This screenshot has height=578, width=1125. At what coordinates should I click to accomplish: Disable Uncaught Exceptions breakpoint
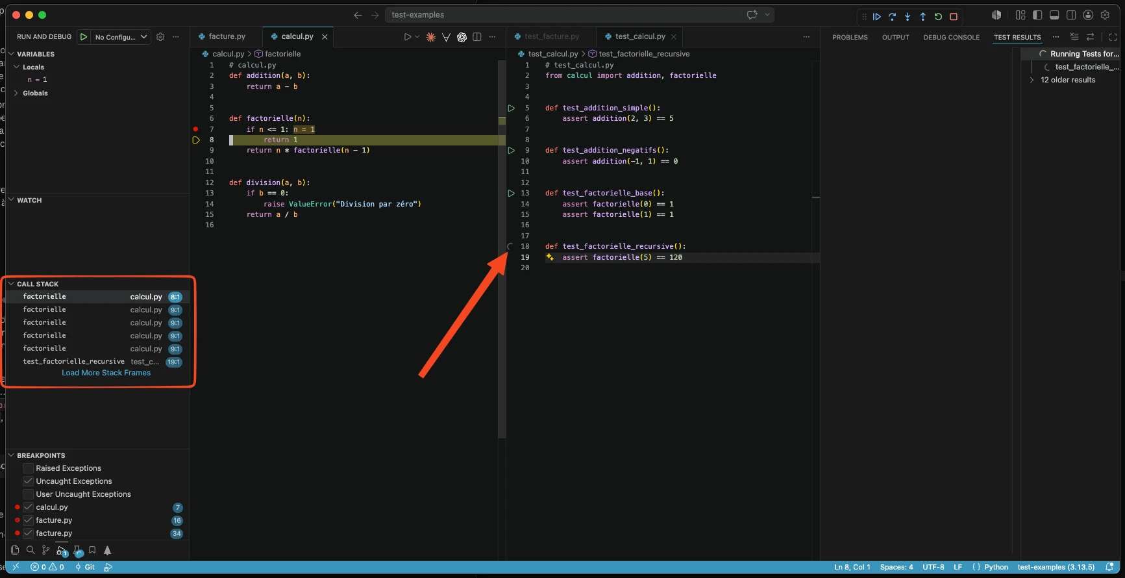[28, 481]
